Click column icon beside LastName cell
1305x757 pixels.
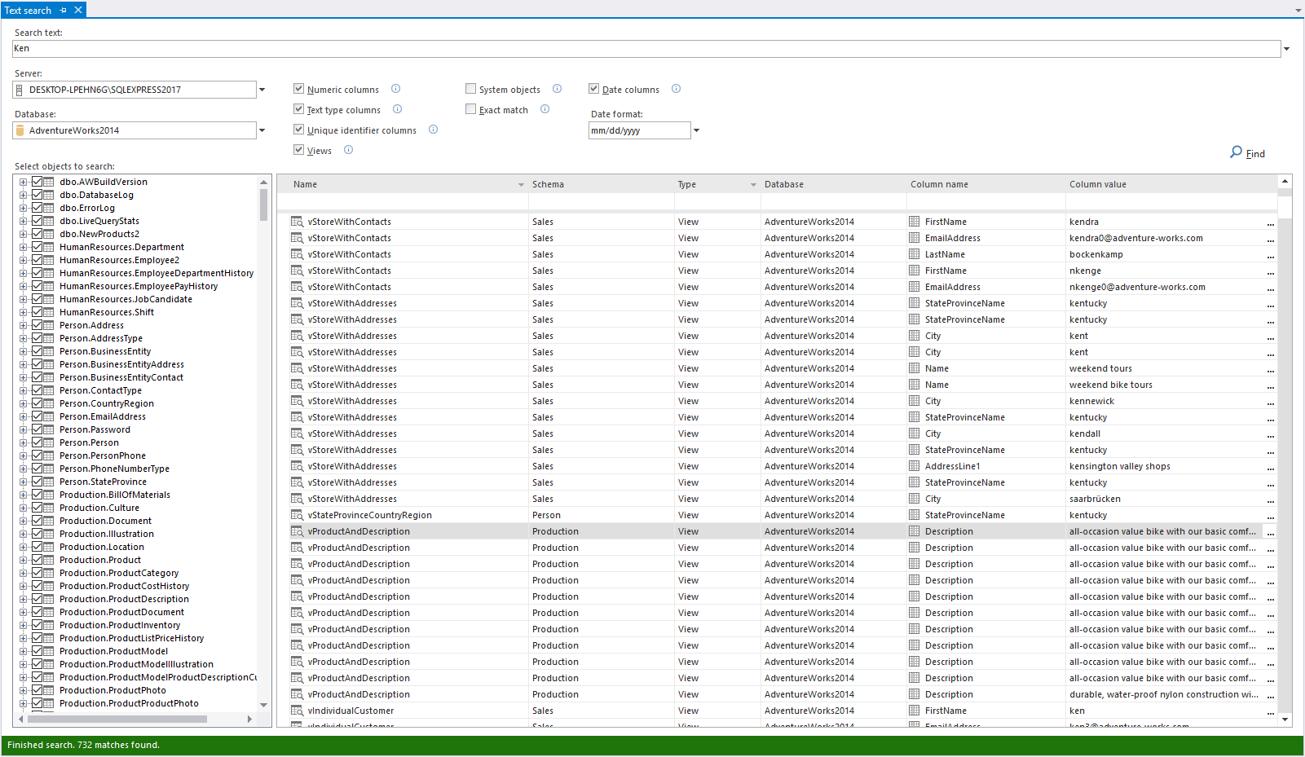[915, 254]
